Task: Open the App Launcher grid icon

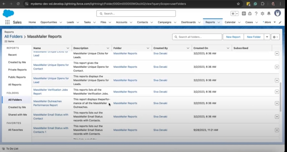Action: (7, 22)
